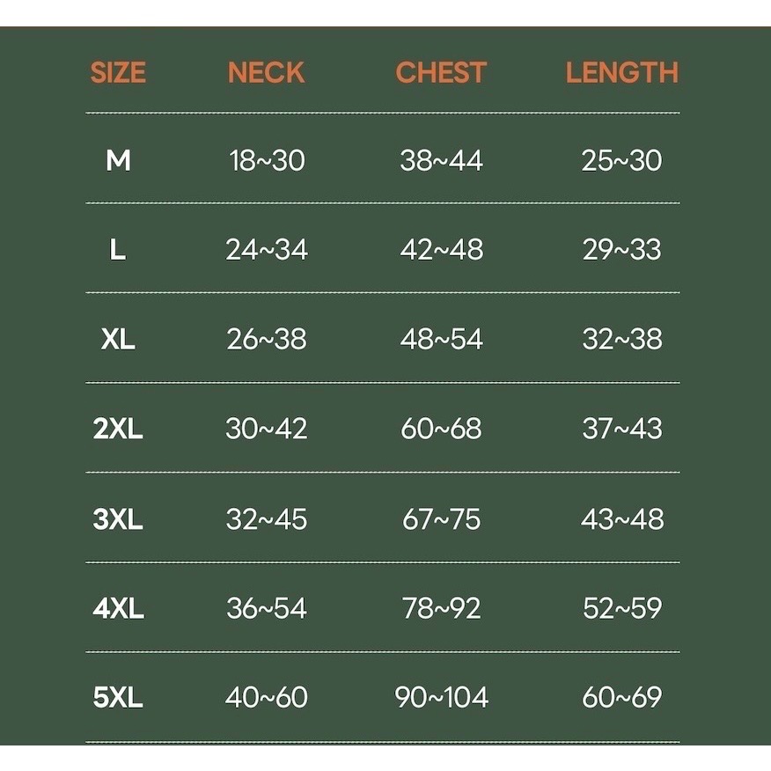Select the 3XL size row label
The image size is (771, 771).
pyautogui.click(x=118, y=519)
